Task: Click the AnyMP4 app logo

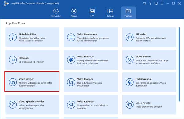Action: 6,3
